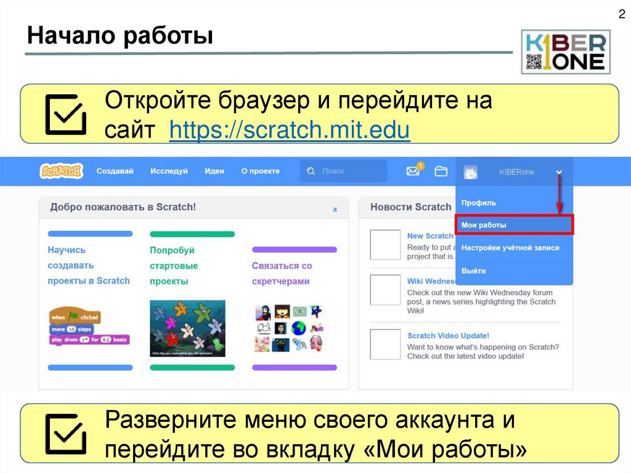Open the "Исследуй" navigation item

tap(169, 171)
